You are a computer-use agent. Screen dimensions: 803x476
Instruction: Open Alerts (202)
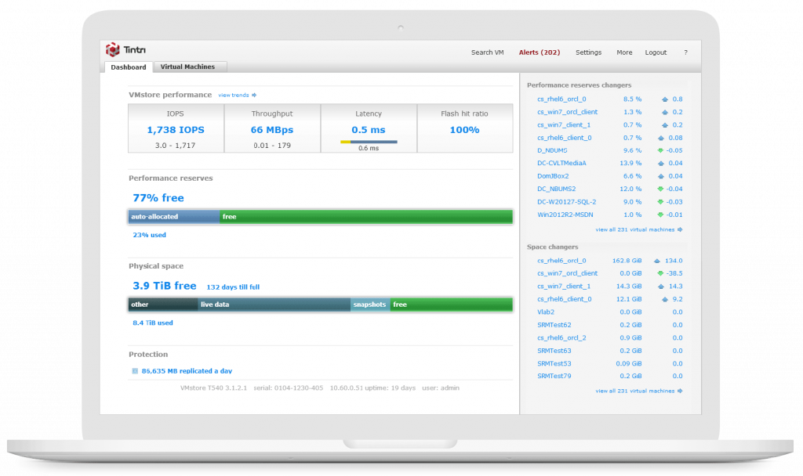pos(540,52)
